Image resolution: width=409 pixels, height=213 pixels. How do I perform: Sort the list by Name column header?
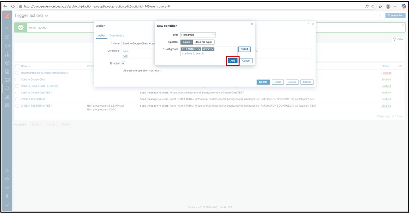click(x=25, y=66)
